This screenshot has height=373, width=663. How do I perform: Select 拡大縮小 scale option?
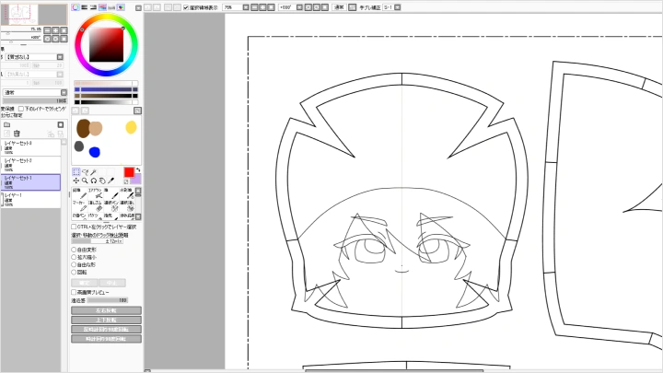click(74, 257)
